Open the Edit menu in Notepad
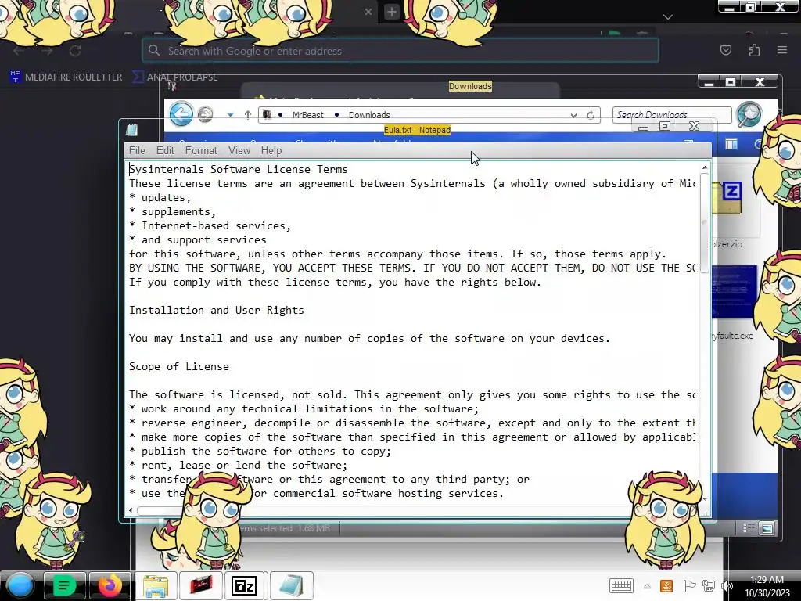This screenshot has height=601, width=801. point(165,151)
